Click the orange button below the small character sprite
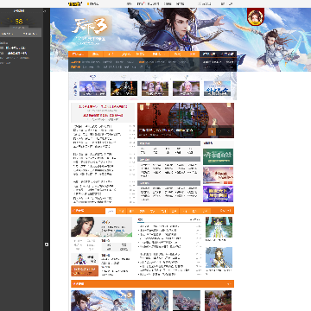The height and width of the screenshot is (311, 311). click(85, 270)
